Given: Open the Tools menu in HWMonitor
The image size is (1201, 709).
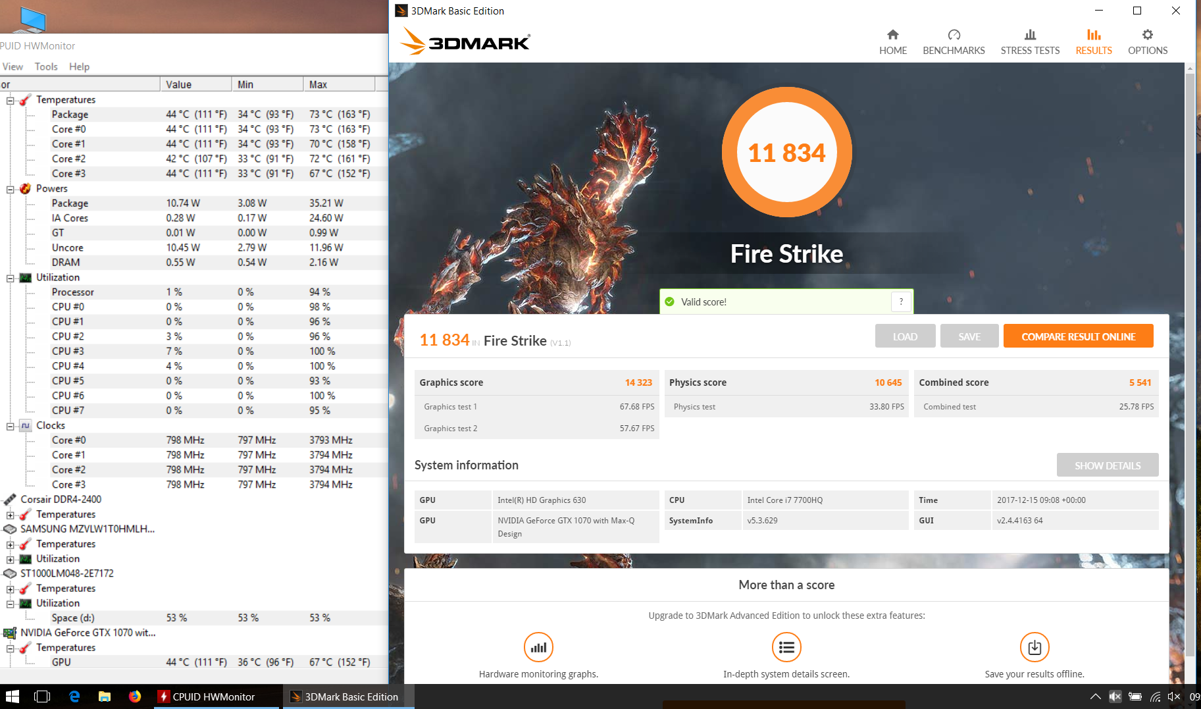Looking at the screenshot, I should (x=46, y=66).
